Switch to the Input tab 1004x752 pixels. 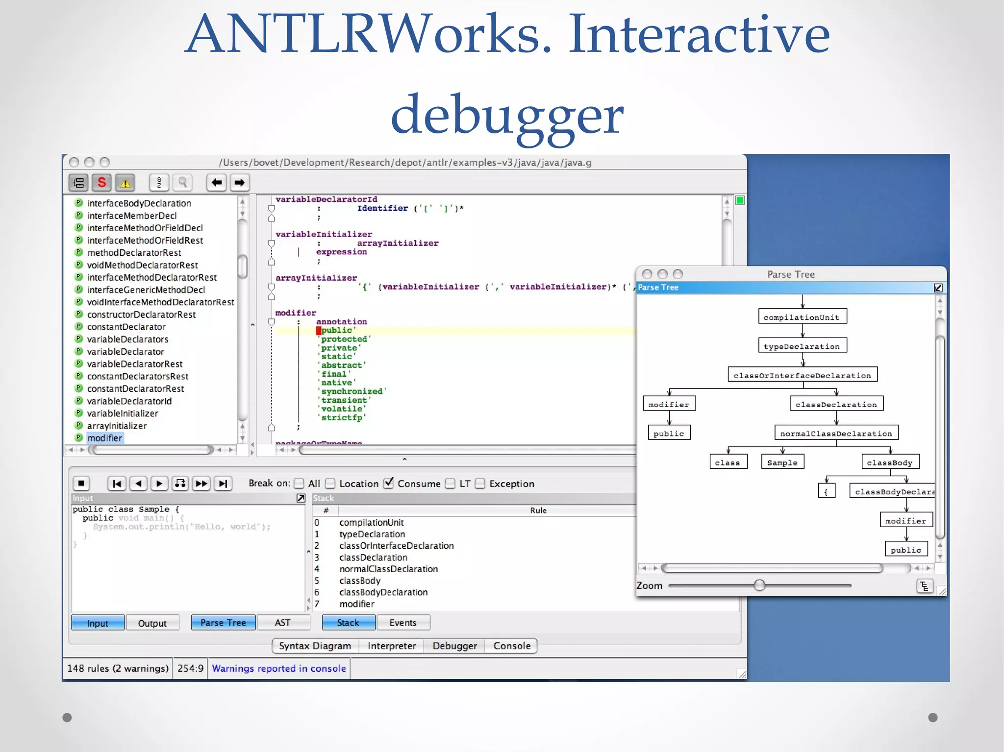pyautogui.click(x=98, y=623)
